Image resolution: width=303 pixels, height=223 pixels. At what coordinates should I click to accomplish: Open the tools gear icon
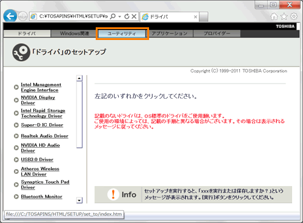(x=294, y=16)
